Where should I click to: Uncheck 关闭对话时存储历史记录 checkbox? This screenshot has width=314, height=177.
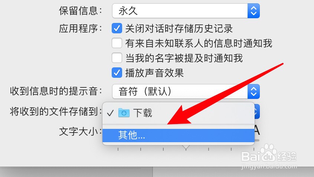(x=117, y=29)
